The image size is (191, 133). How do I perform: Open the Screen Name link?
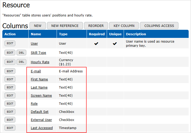point(41,96)
